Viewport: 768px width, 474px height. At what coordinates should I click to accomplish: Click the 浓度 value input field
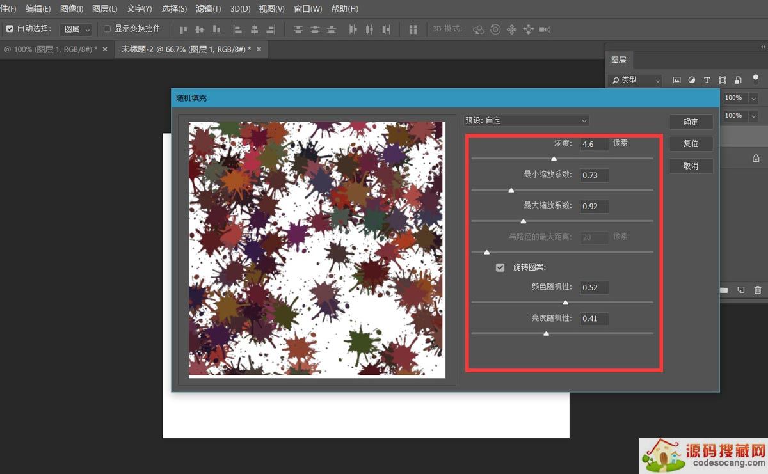pos(594,144)
